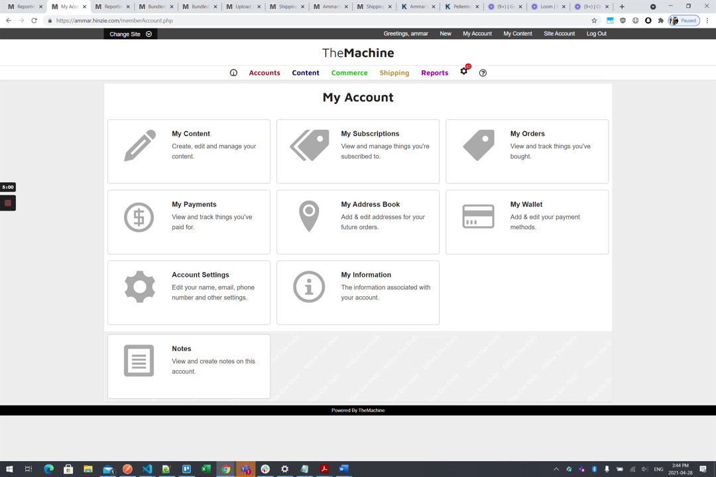The height and width of the screenshot is (477, 716).
Task: Click the credit card icon for My Wallet
Action: click(x=478, y=216)
